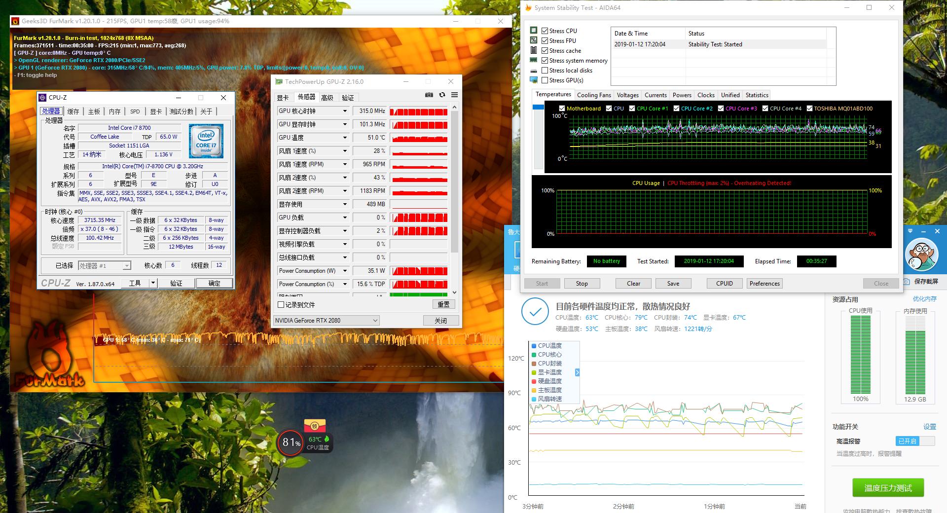Toggle the Motherboard temperature graph checkbox
Viewport: 947px width, 513px height.
pyautogui.click(x=562, y=108)
